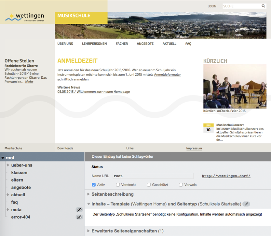This screenshot has width=271, height=236.
Task: Select the error-404 tree item
Action: tap(21, 217)
